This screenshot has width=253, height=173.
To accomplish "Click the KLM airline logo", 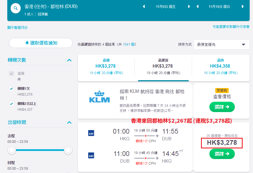I will coord(100,97).
